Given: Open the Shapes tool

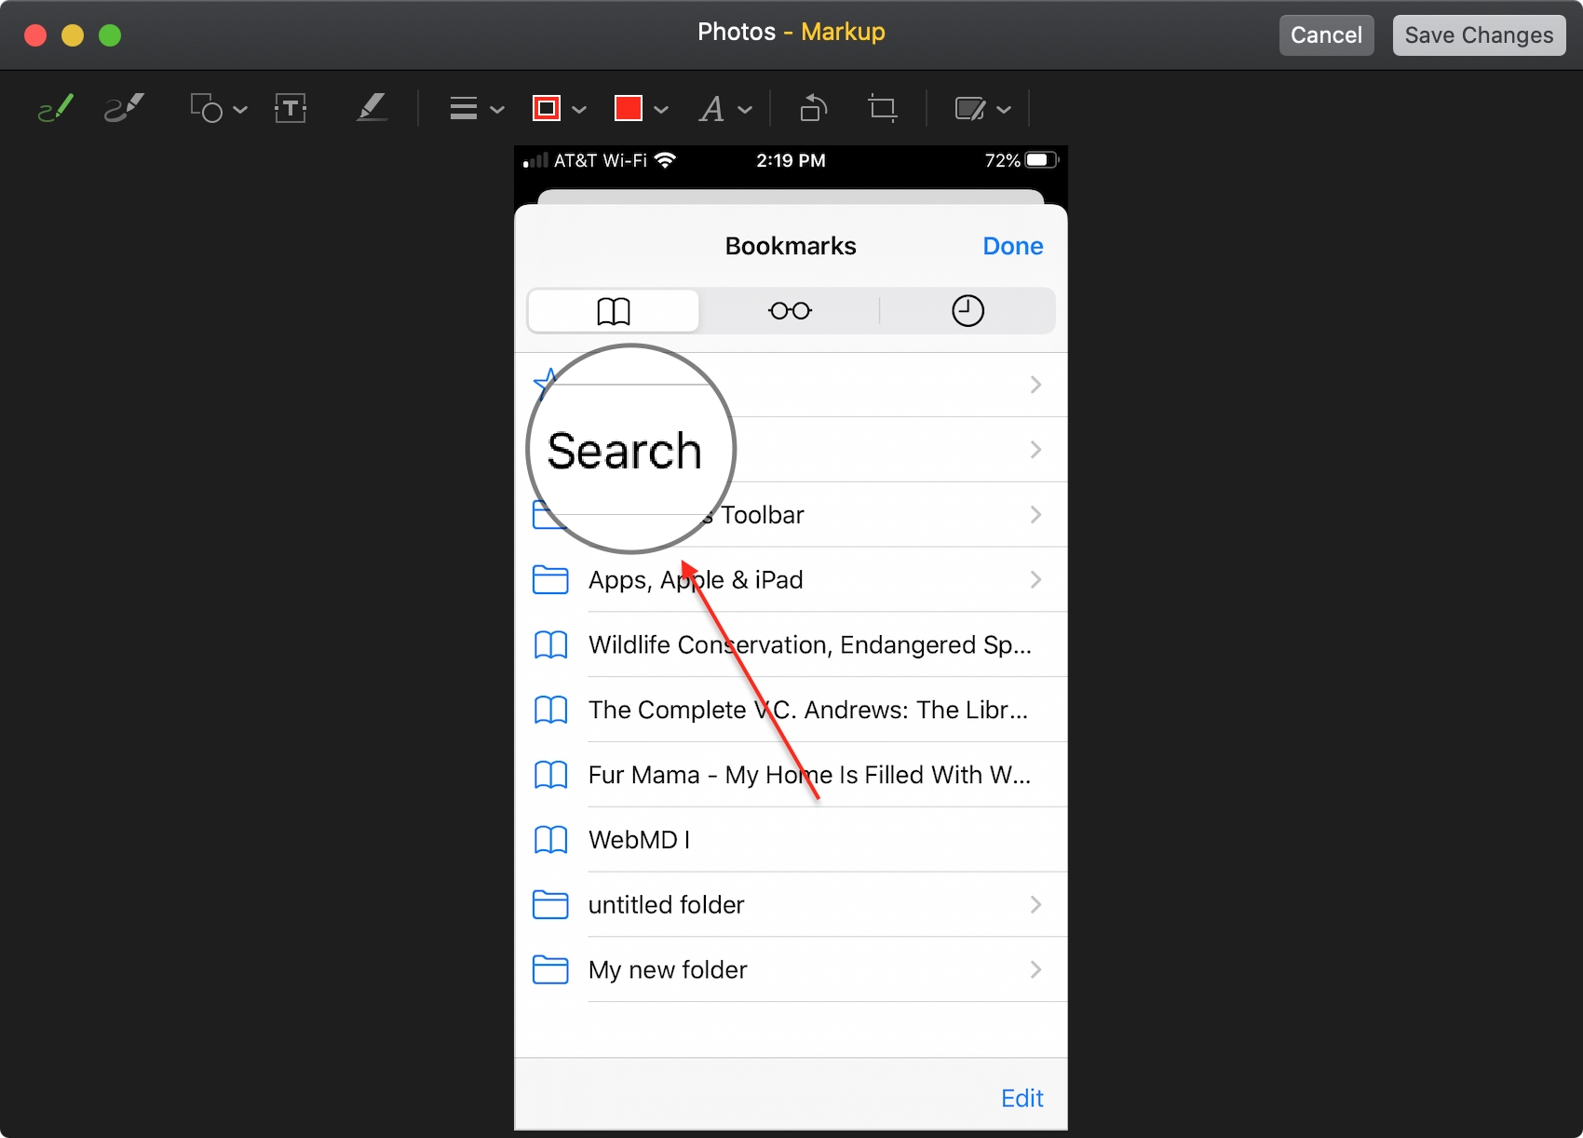Looking at the screenshot, I should (207, 109).
